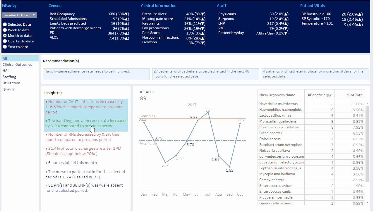Open the HAI category in sidebar

pos(6,71)
